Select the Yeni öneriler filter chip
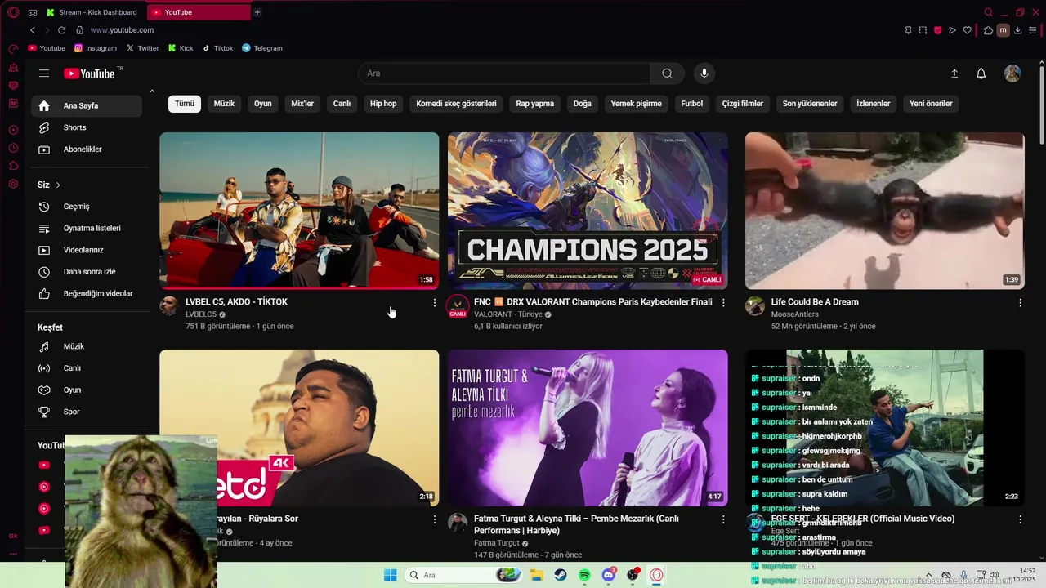 (931, 104)
